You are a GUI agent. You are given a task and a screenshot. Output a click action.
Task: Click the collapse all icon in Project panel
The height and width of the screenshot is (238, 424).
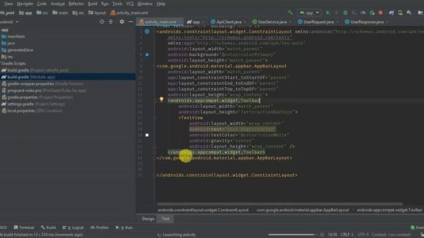click(x=111, y=22)
